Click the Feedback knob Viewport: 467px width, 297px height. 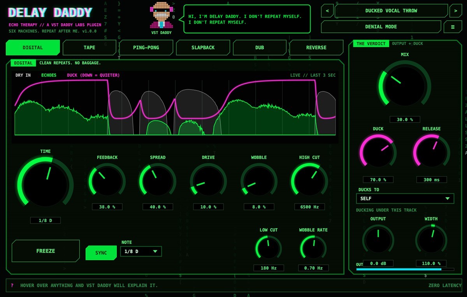[x=107, y=181]
